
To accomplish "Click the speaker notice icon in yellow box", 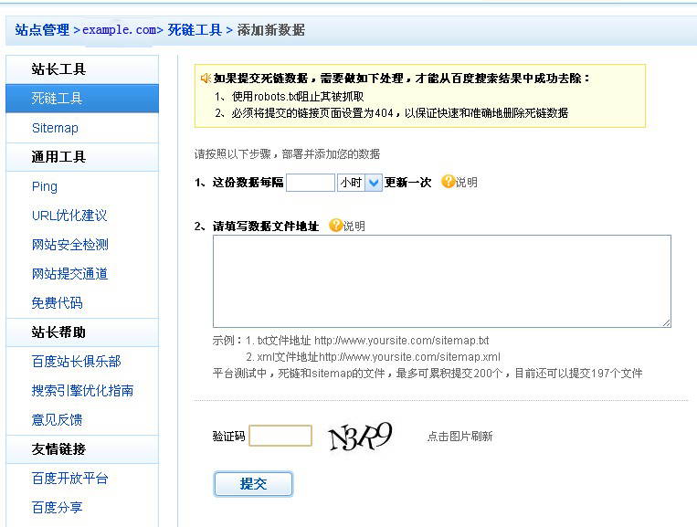I will (206, 79).
